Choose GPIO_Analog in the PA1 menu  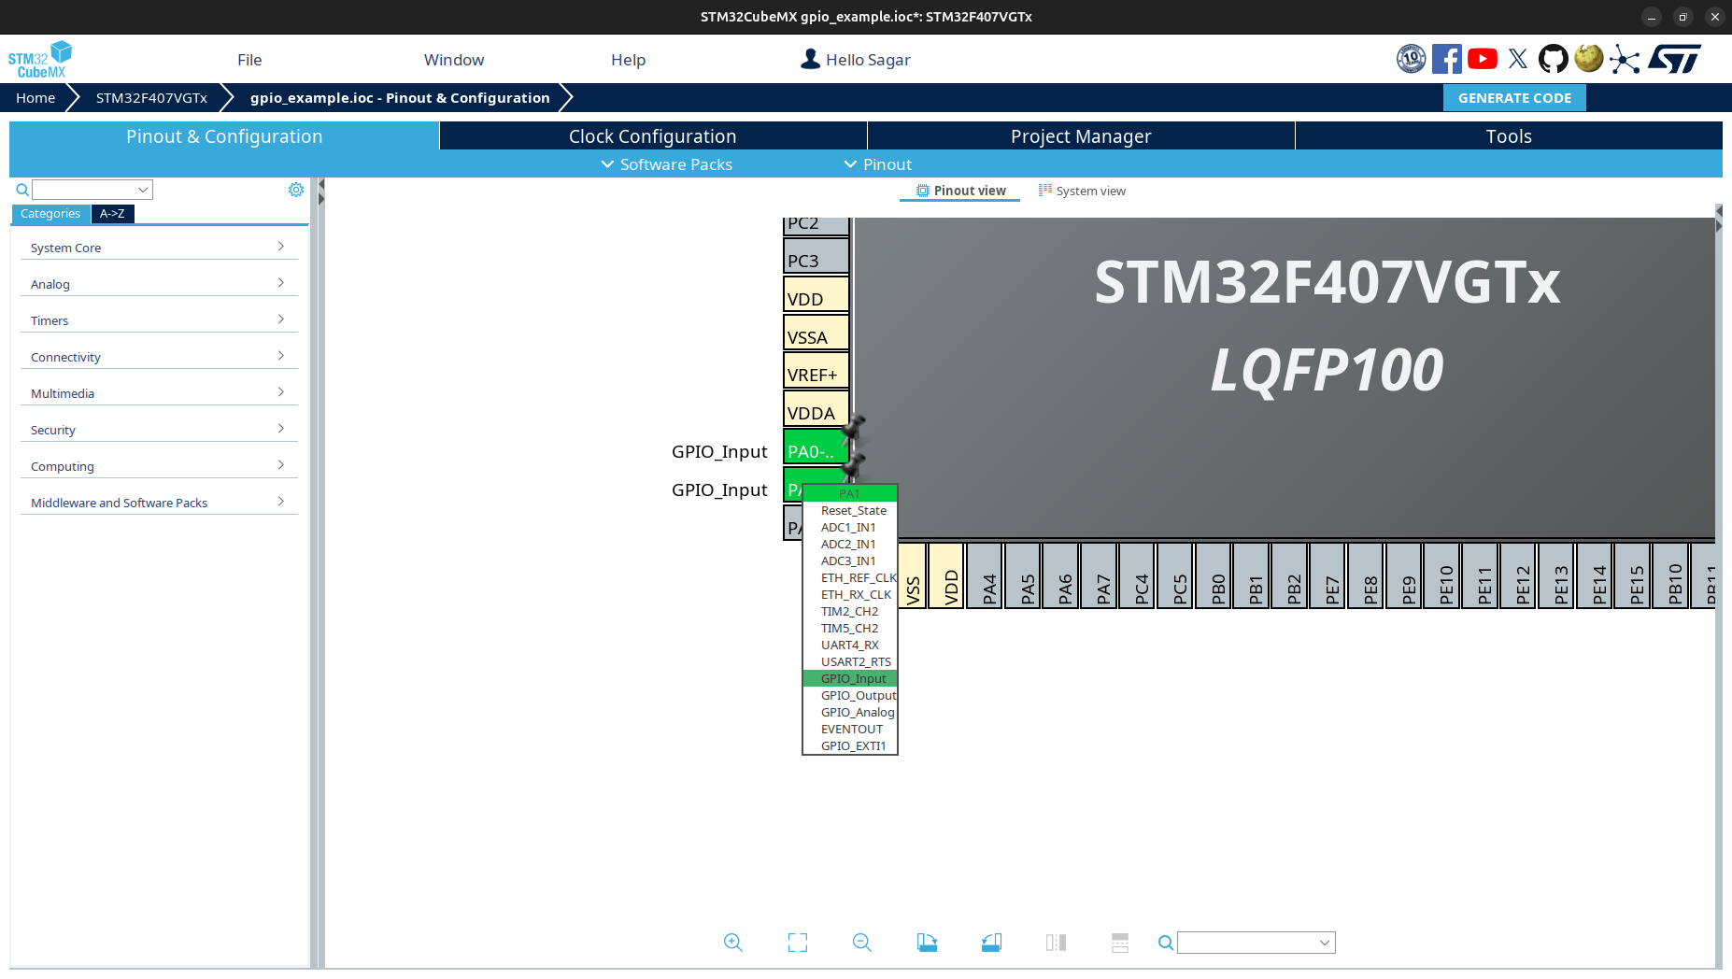[x=850, y=713]
